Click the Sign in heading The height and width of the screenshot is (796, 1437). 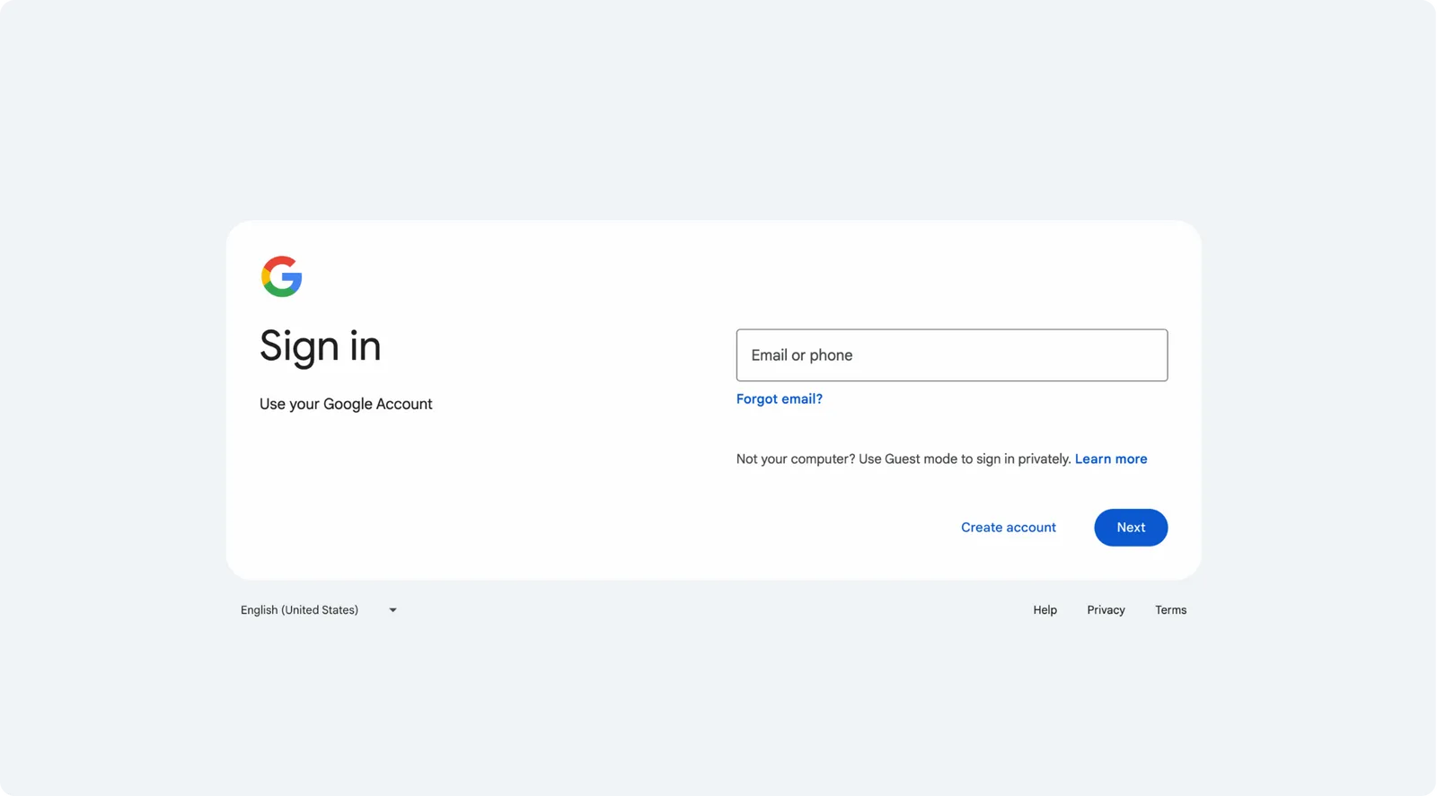click(x=320, y=346)
